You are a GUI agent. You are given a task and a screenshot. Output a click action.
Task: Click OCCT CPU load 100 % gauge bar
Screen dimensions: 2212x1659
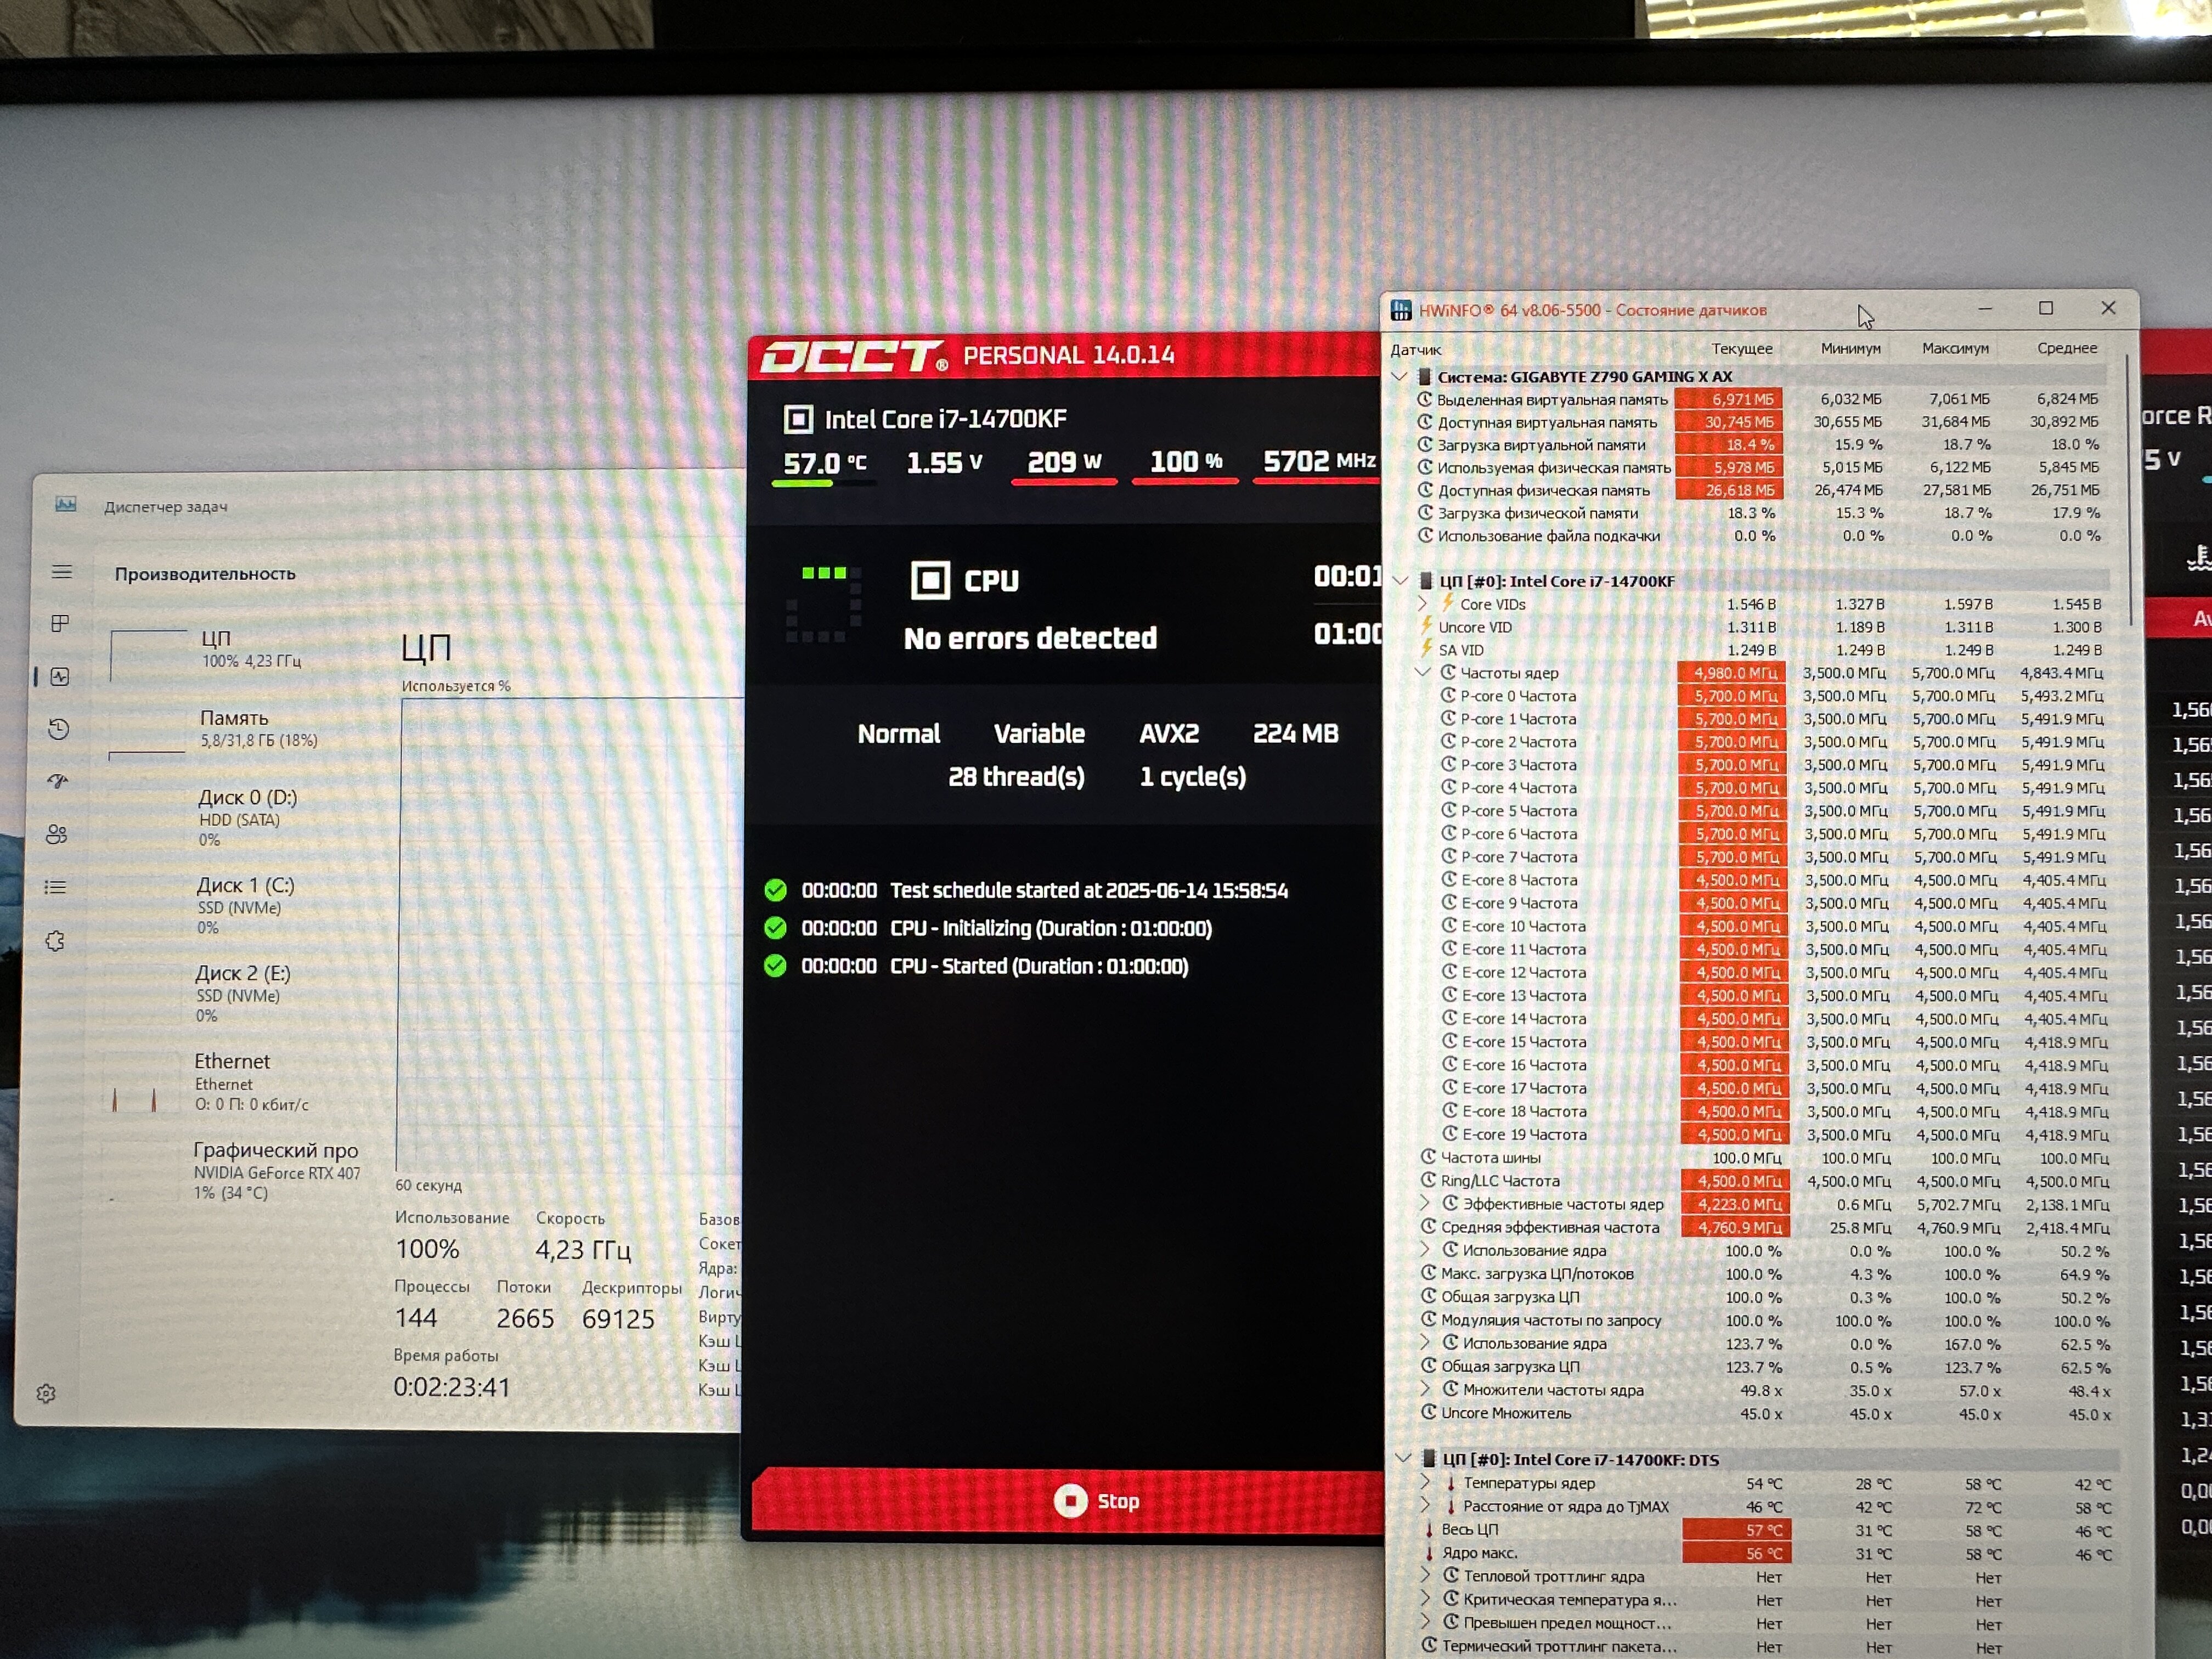[x=1185, y=482]
